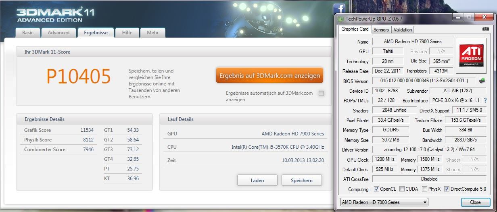Click the Grafik Score value 11534
This screenshot has height=212, width=497.
tap(87, 130)
